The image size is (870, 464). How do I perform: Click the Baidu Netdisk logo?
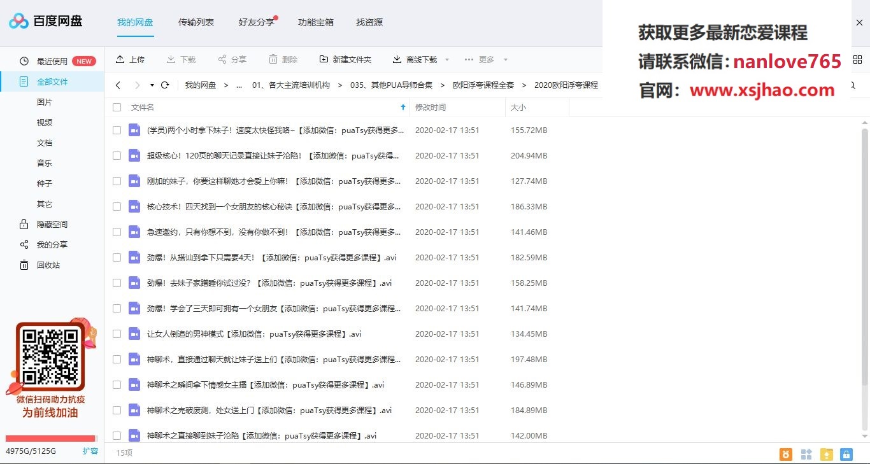[x=46, y=22]
